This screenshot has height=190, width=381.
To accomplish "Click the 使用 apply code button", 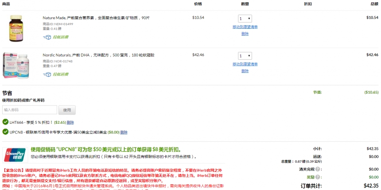I will (67, 110).
